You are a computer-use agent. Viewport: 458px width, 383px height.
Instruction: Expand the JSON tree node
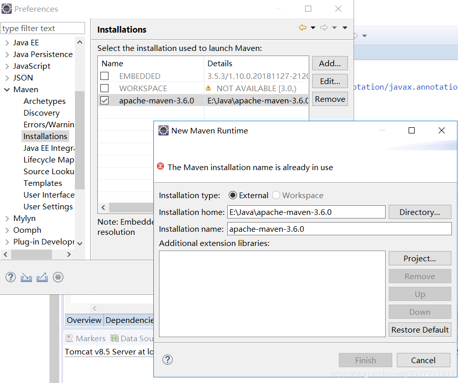click(7, 78)
